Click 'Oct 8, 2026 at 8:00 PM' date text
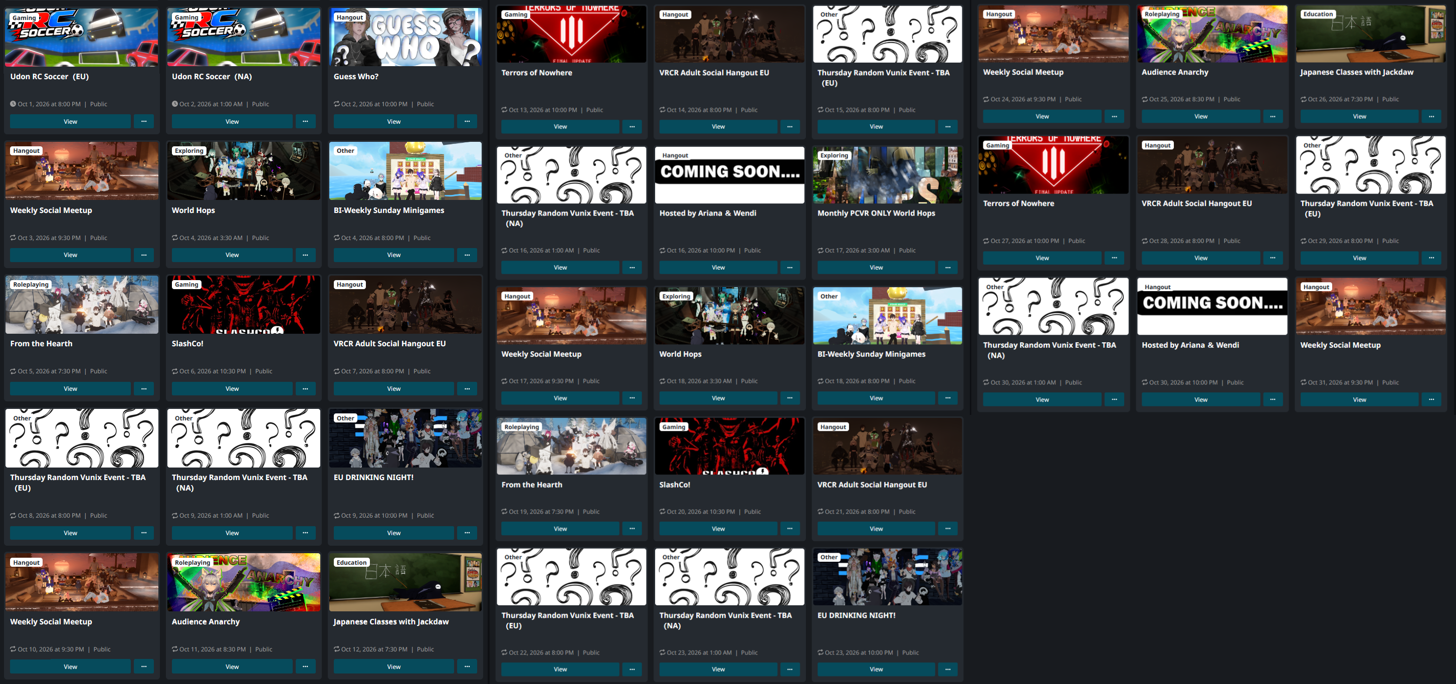The height and width of the screenshot is (684, 1456). pyautogui.click(x=49, y=516)
